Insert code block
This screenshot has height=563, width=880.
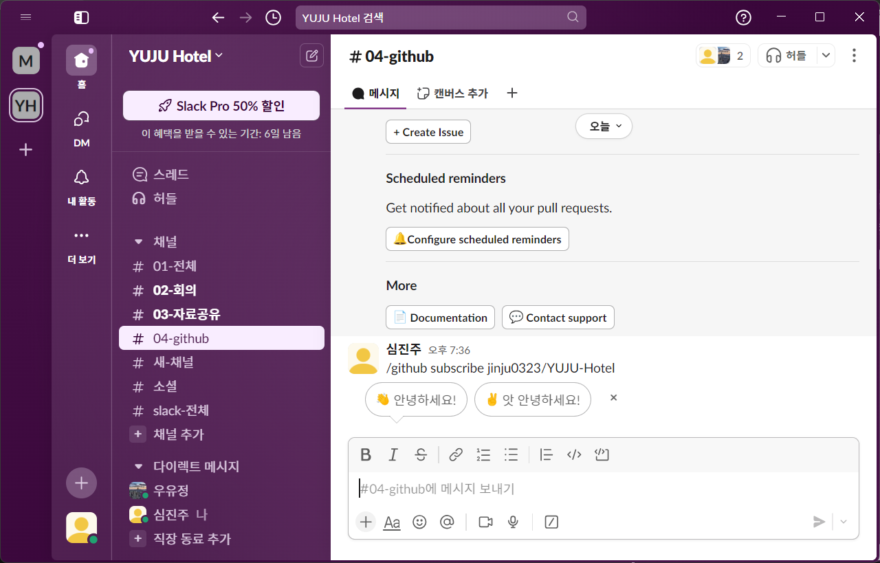coord(602,454)
